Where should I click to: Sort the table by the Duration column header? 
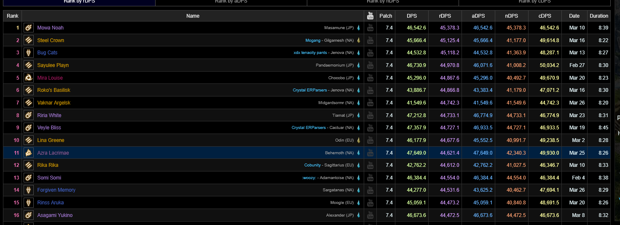tap(599, 16)
